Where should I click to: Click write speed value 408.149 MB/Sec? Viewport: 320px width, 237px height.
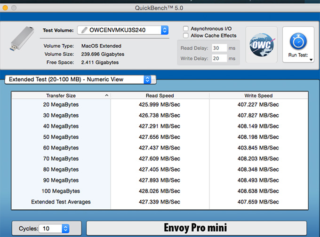click(258, 126)
